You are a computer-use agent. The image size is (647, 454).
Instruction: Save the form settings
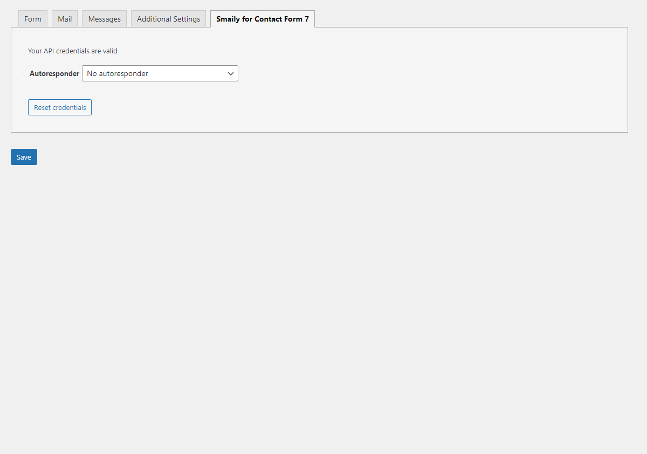[x=24, y=157]
